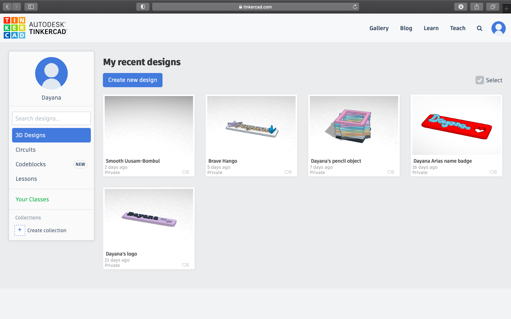
Task: Click the Create new design button
Action: [132, 80]
